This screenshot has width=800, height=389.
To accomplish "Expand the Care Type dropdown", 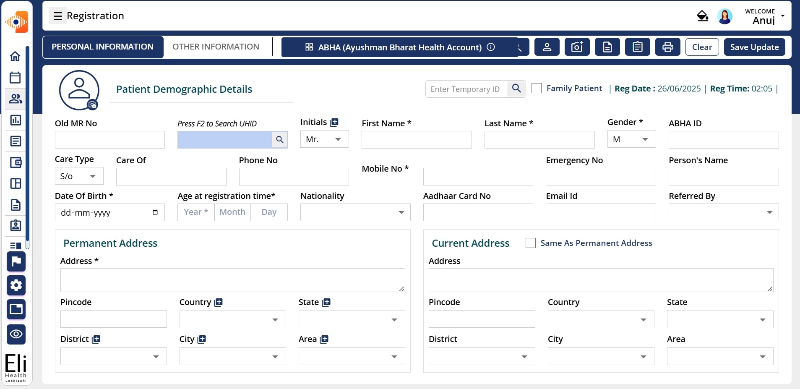I will (79, 176).
